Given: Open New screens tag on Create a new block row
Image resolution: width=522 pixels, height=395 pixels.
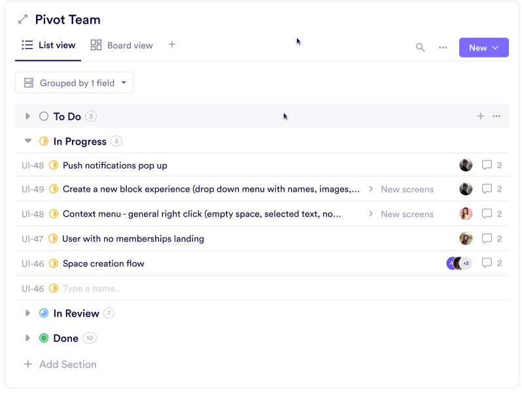Looking at the screenshot, I should point(407,189).
